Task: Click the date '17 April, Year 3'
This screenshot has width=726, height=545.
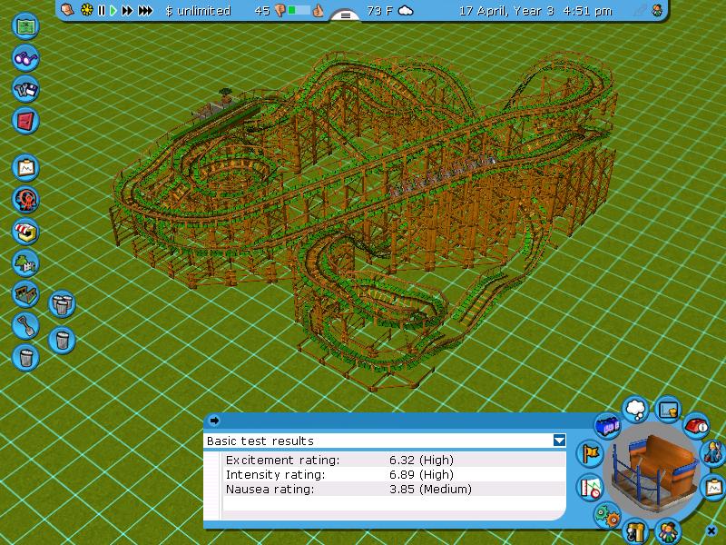Action: (x=506, y=11)
